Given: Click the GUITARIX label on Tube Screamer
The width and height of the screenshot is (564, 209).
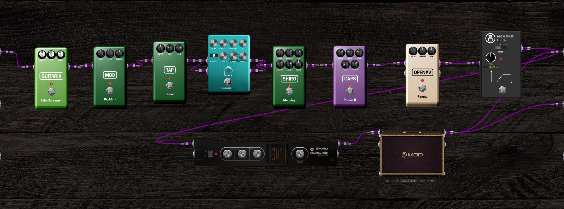Looking at the screenshot, I should (x=51, y=76).
